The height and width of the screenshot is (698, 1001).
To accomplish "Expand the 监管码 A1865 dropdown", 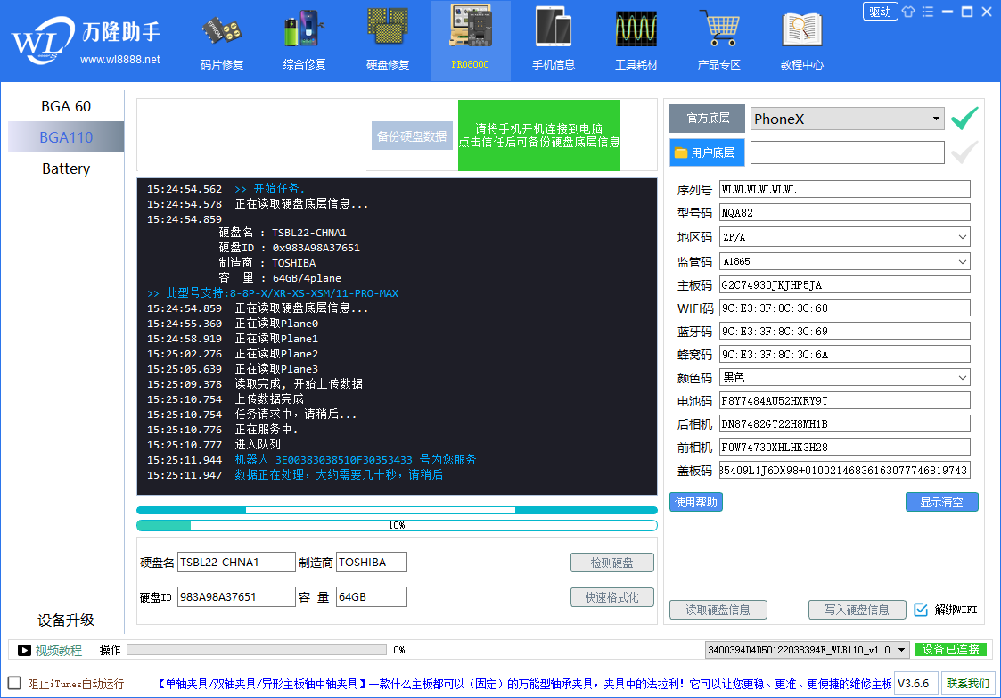I will [x=962, y=261].
